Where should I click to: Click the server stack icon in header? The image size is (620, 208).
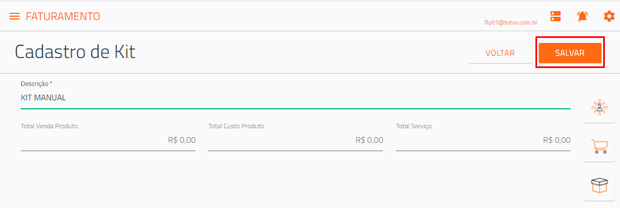click(556, 16)
